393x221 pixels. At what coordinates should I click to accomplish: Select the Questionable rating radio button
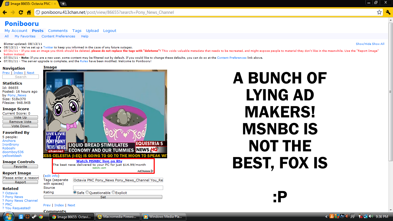[x=87, y=193]
